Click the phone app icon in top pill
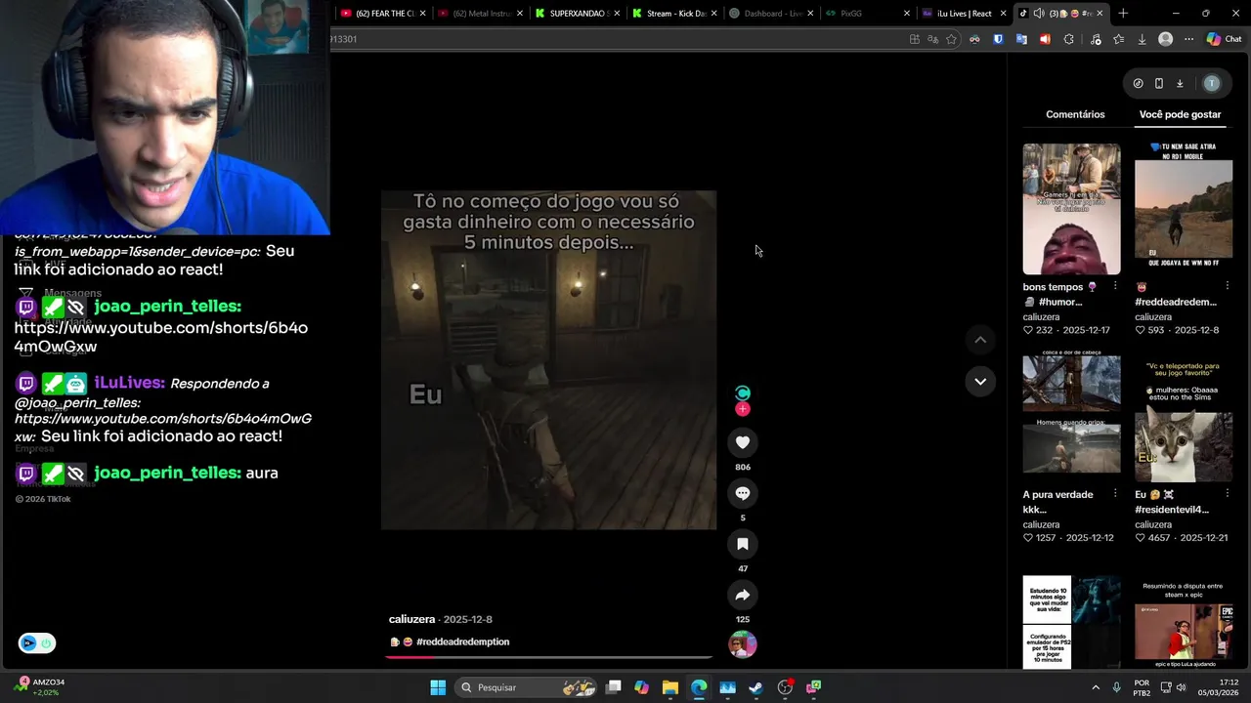The width and height of the screenshot is (1251, 703). click(x=1158, y=84)
